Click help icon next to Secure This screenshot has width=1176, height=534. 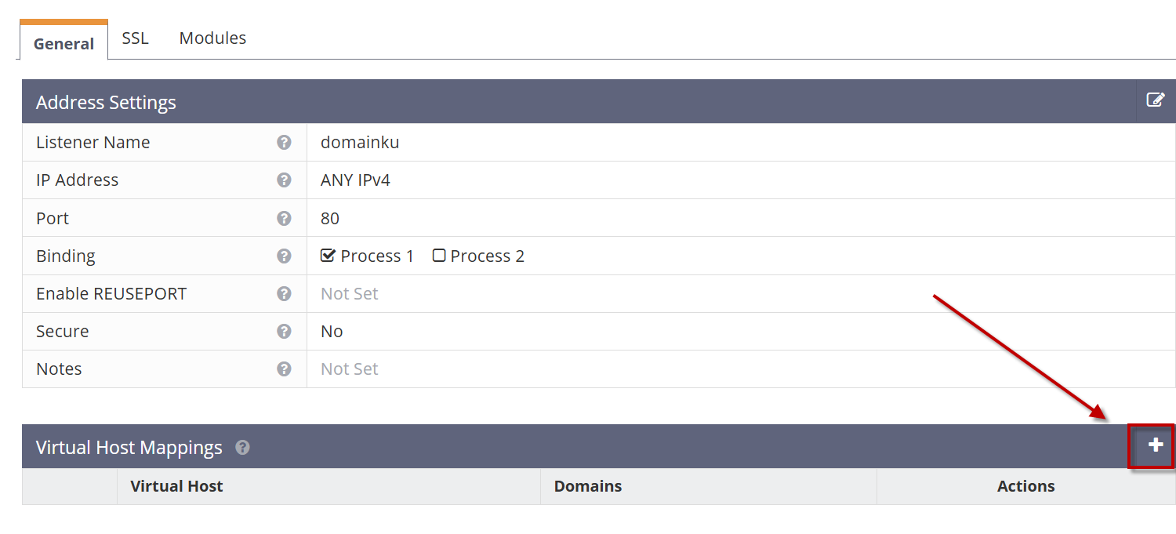(284, 332)
